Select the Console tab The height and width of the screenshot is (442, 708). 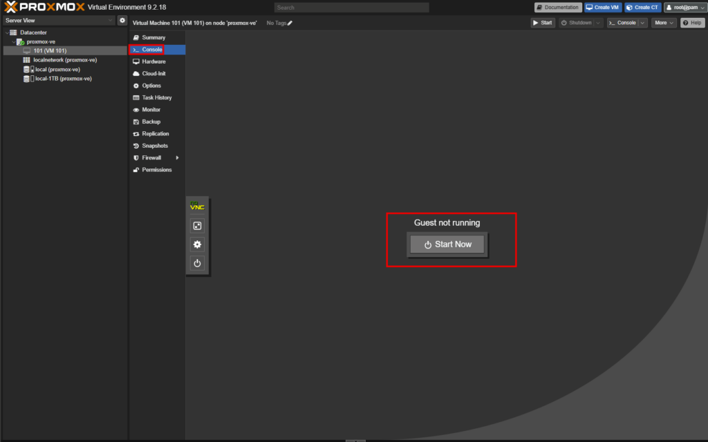[x=157, y=50]
